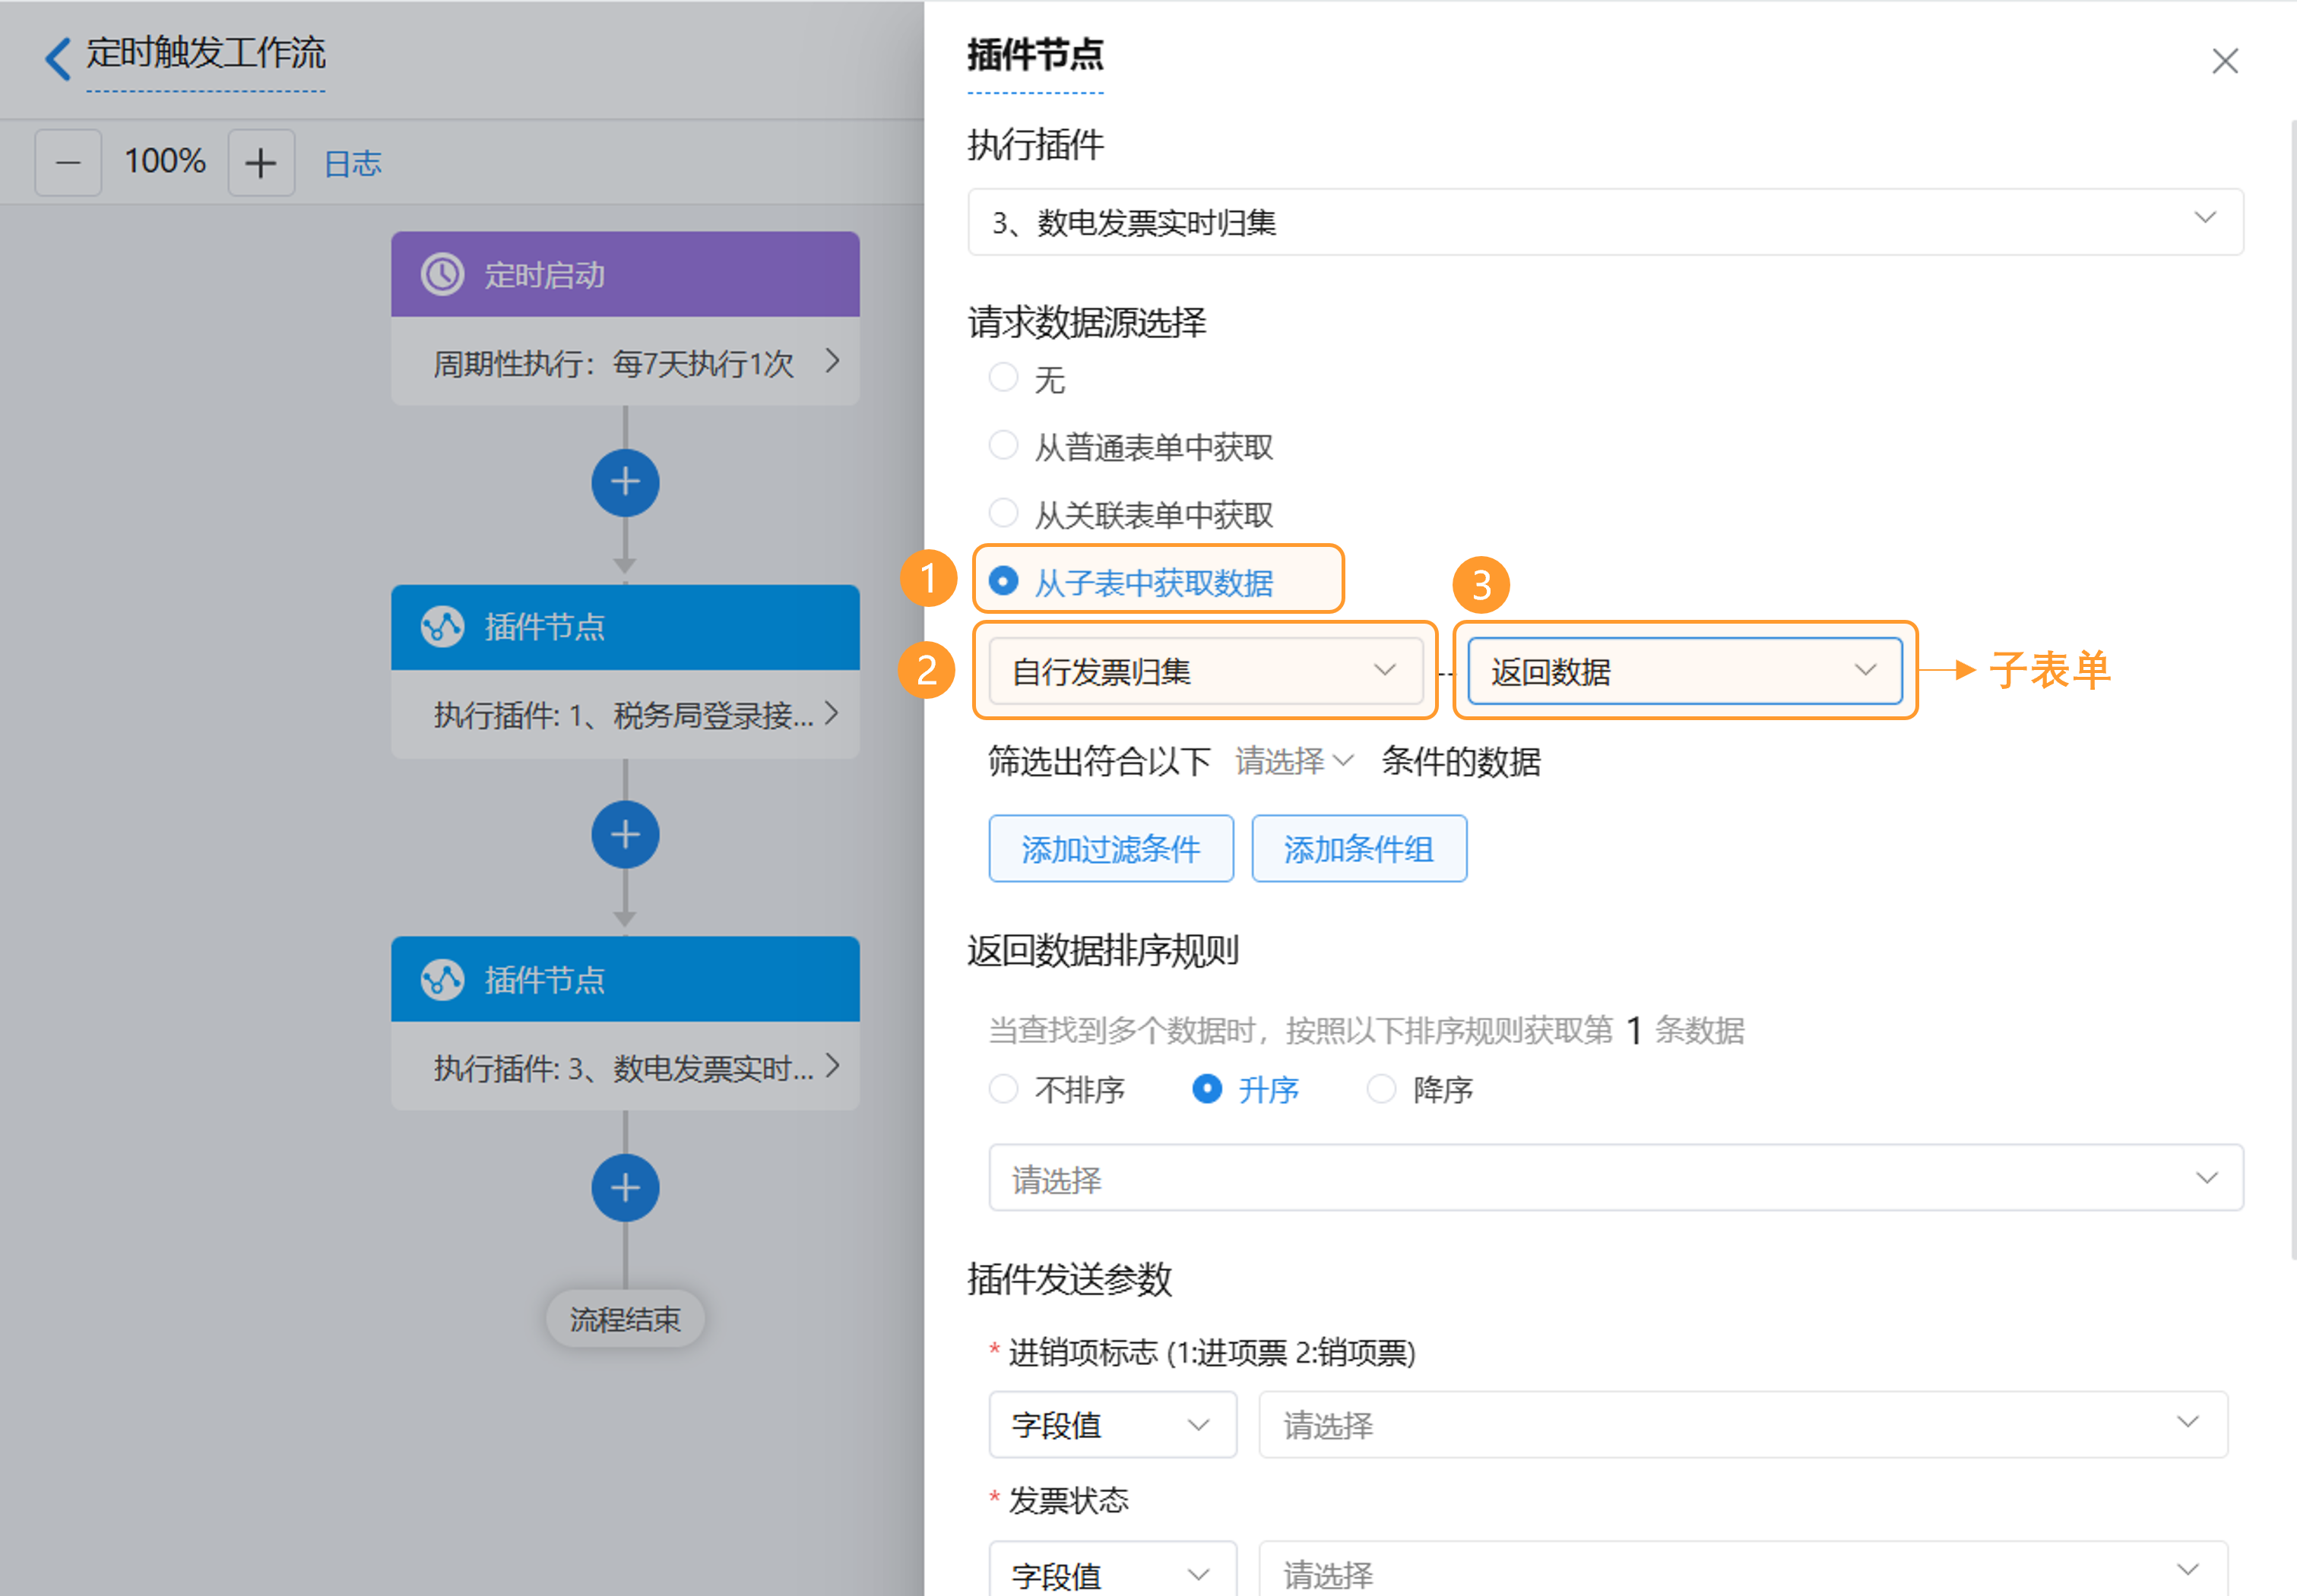Click the plus circle between the two plugin nodes

624,834
